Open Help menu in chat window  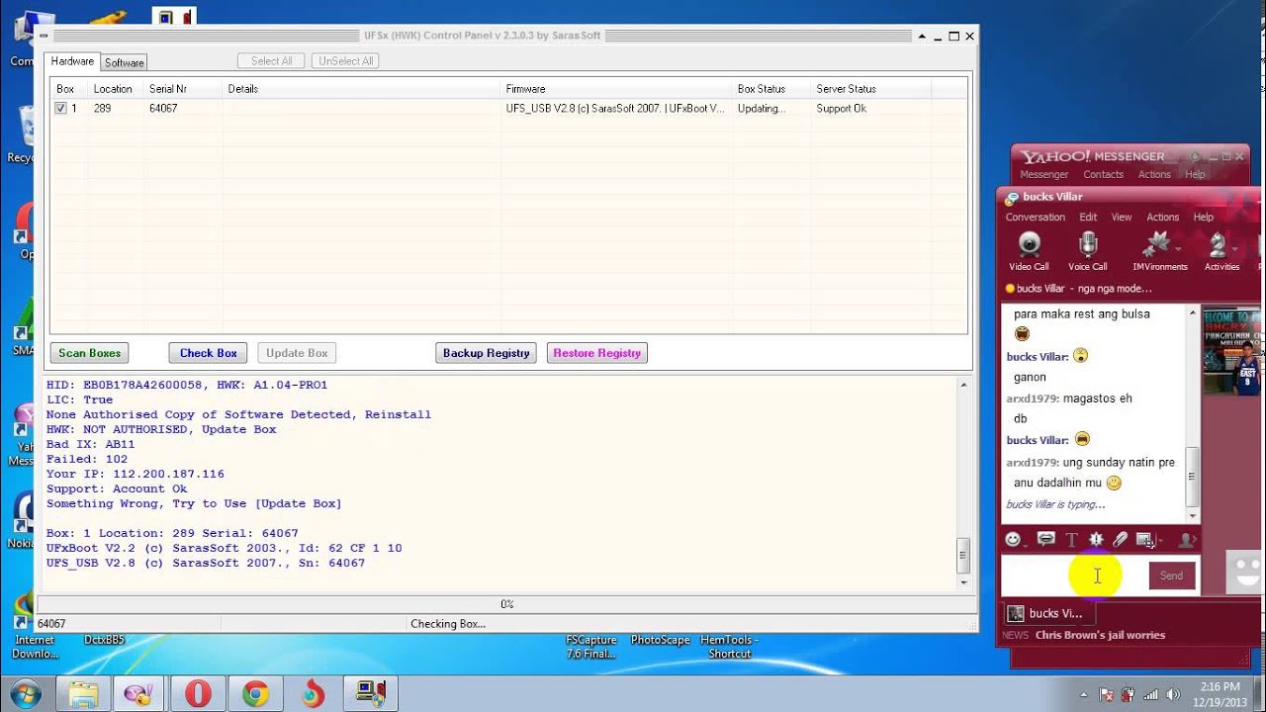point(1203,217)
